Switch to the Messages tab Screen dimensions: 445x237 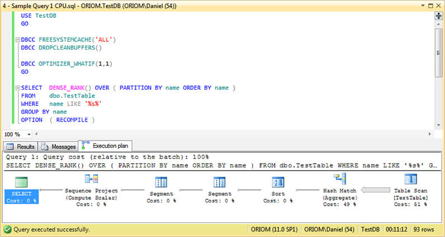pyautogui.click(x=58, y=147)
